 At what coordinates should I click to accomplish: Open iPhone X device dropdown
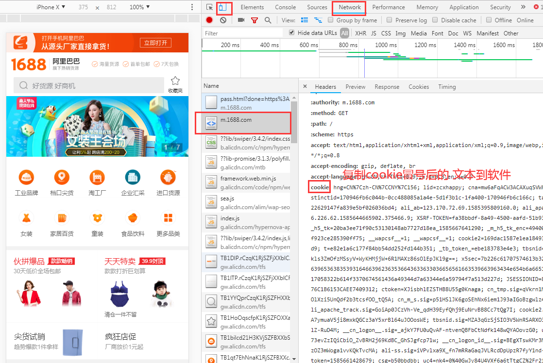[x=51, y=7]
